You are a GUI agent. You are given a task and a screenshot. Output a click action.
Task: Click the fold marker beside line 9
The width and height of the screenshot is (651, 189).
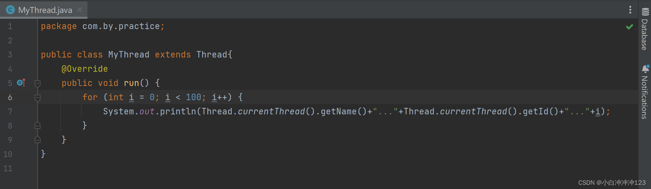pyautogui.click(x=37, y=140)
